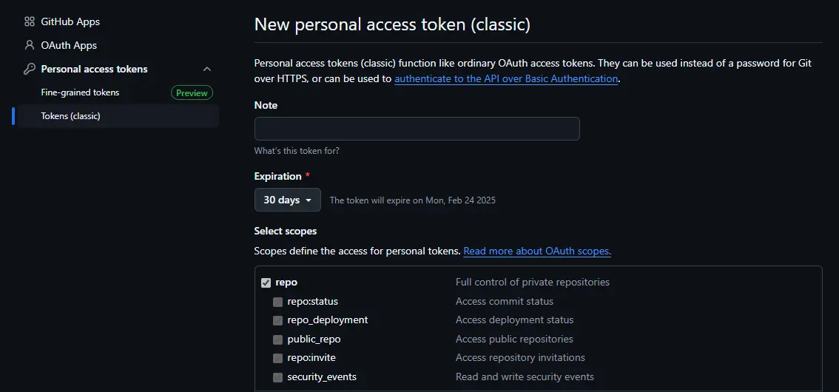The image size is (839, 392).
Task: Click the Personal access tokens key icon
Action: coord(30,69)
